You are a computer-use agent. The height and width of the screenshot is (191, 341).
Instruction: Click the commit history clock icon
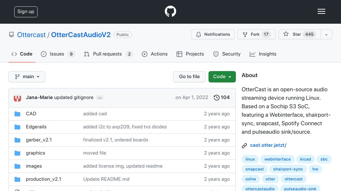click(x=216, y=98)
